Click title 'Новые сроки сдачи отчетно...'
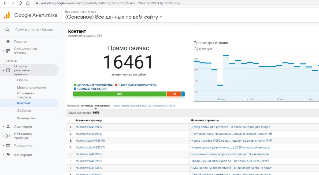319x175 pixels. click(230, 148)
